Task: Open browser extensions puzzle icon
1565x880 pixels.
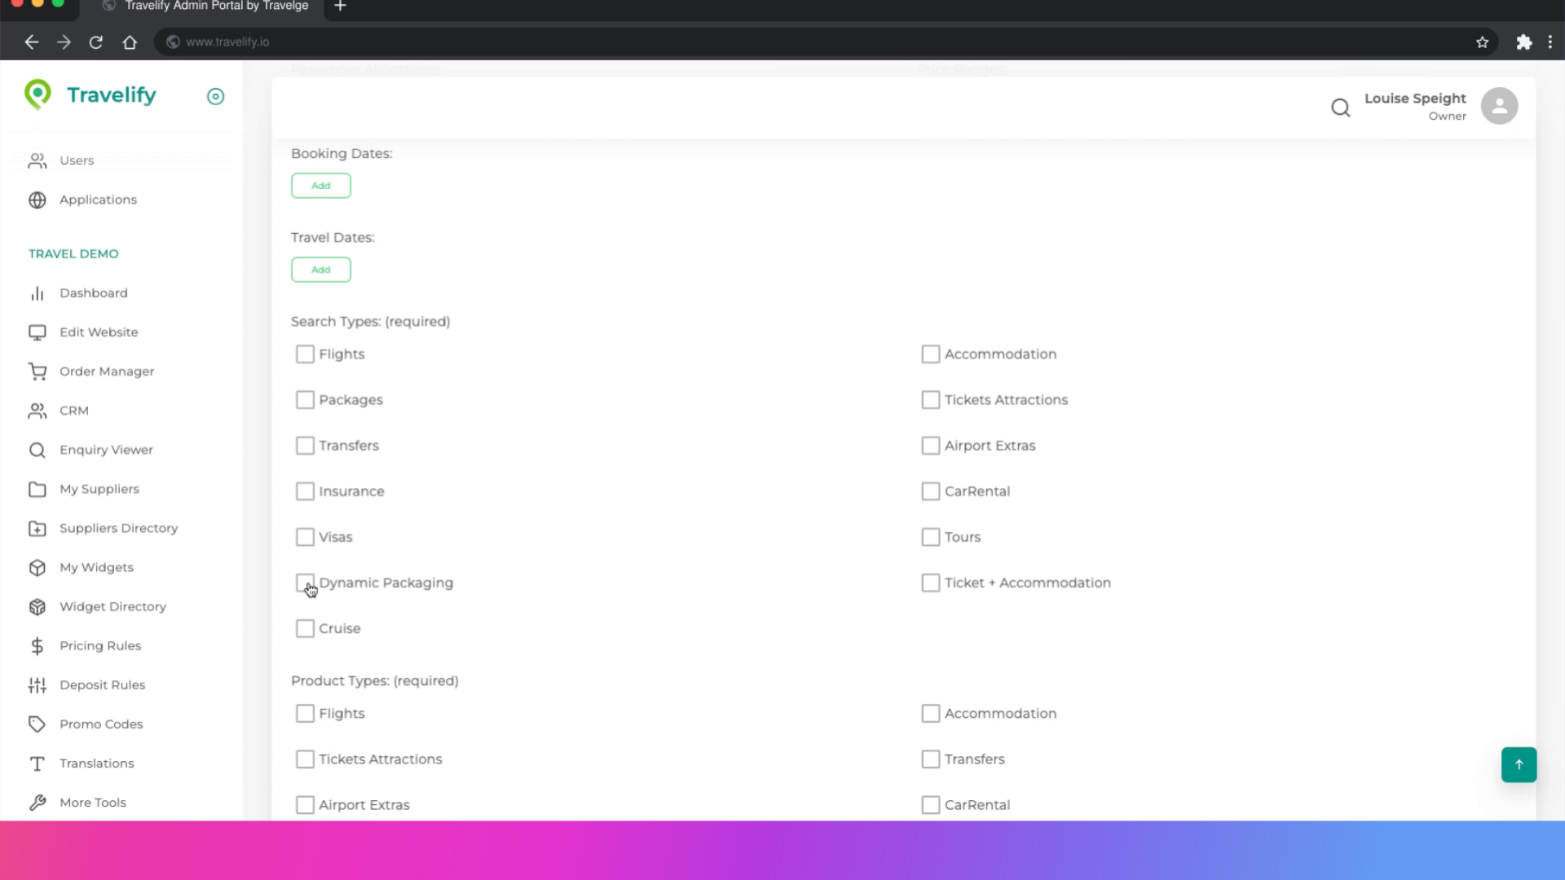Action: pyautogui.click(x=1523, y=42)
